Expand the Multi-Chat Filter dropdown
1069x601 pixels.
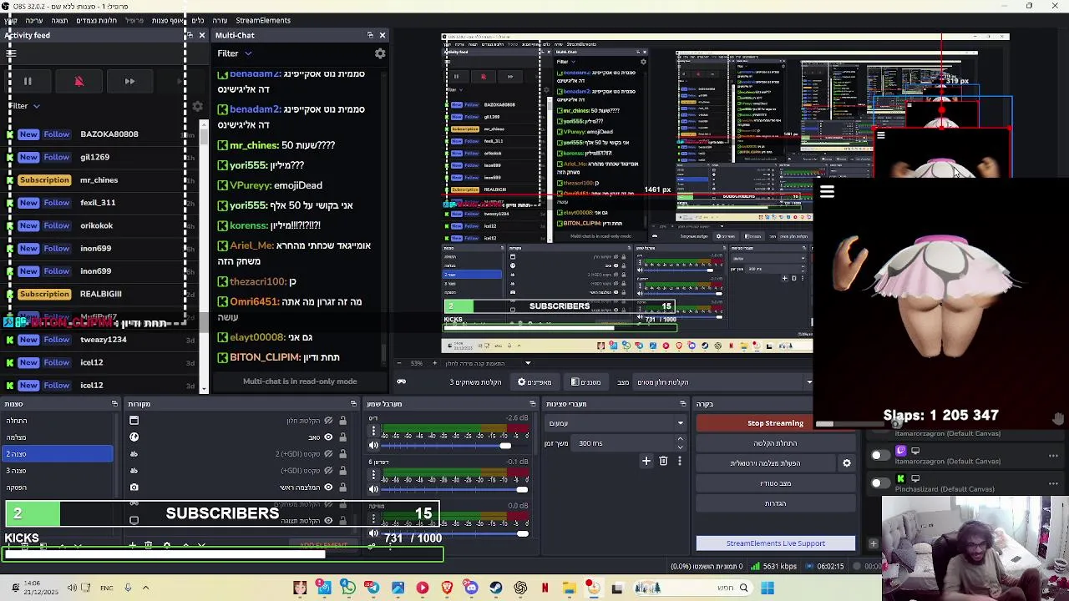pyautogui.click(x=235, y=53)
